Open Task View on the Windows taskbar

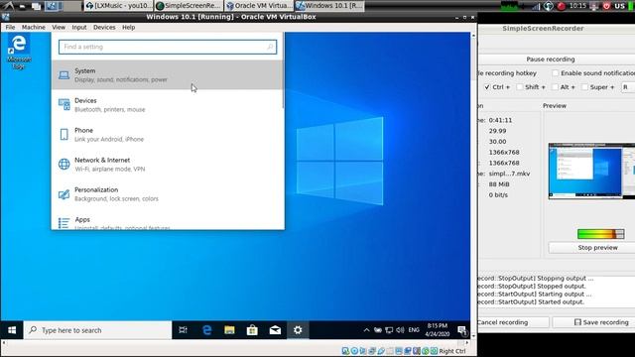coord(183,330)
